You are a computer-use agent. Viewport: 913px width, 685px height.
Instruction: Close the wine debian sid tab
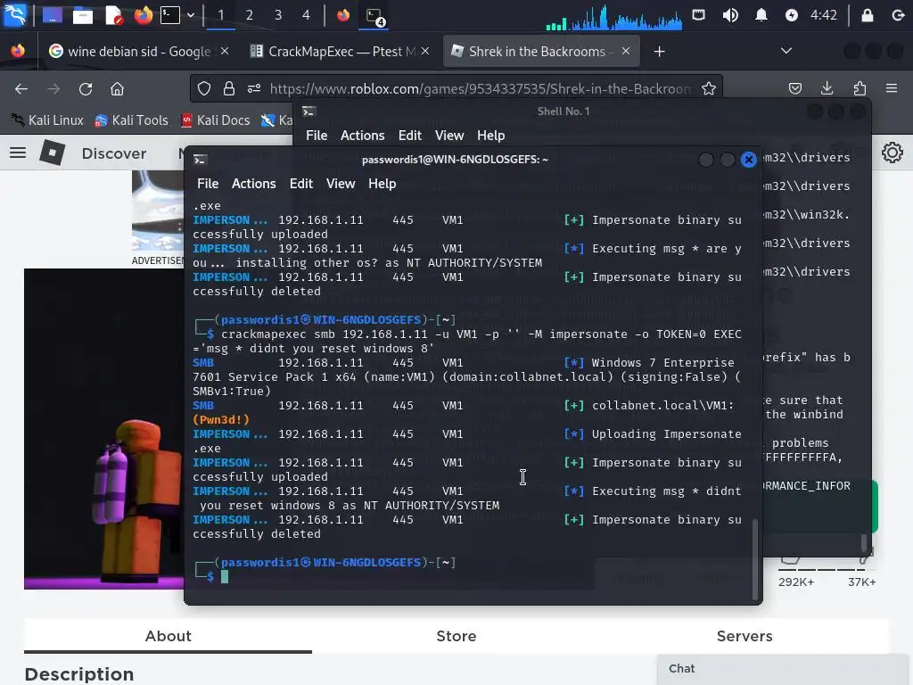click(225, 51)
